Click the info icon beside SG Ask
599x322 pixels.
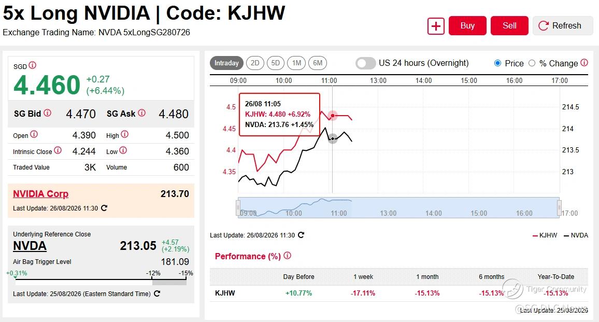pos(142,113)
